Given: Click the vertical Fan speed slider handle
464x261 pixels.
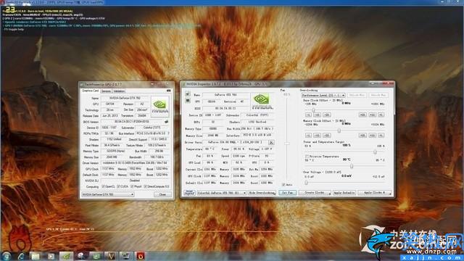Looking at the screenshot, I should pos(287,144).
